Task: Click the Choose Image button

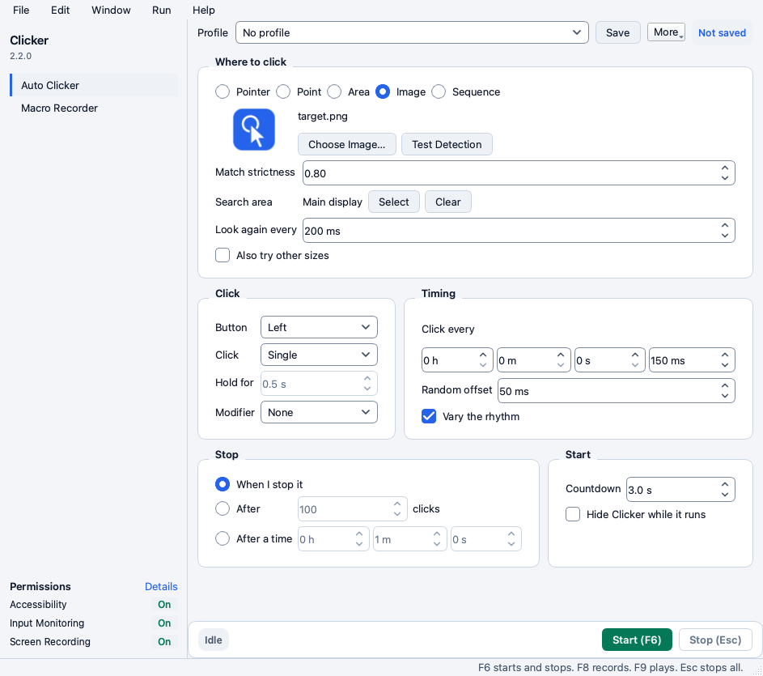Action: pos(347,145)
